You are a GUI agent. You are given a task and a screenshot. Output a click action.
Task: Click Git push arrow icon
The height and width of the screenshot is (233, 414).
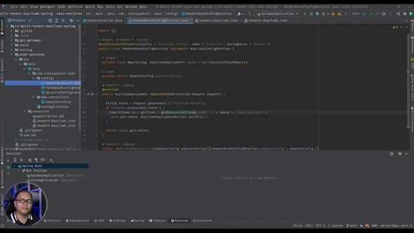tap(377, 14)
